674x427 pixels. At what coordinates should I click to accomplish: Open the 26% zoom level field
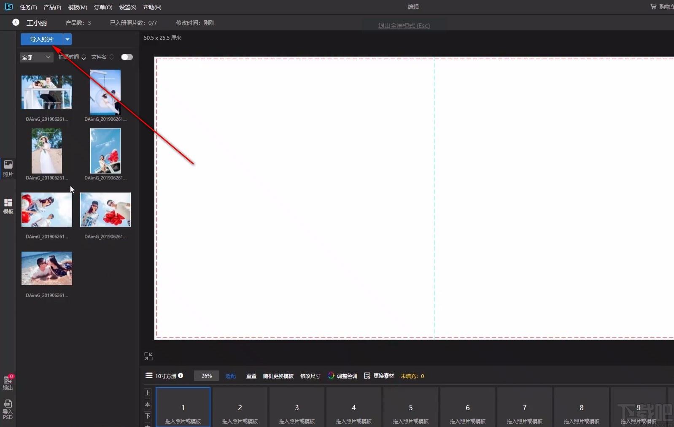click(207, 376)
